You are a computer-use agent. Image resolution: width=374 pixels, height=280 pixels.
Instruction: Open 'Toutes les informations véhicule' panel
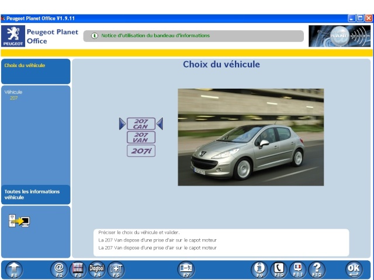[36, 194]
